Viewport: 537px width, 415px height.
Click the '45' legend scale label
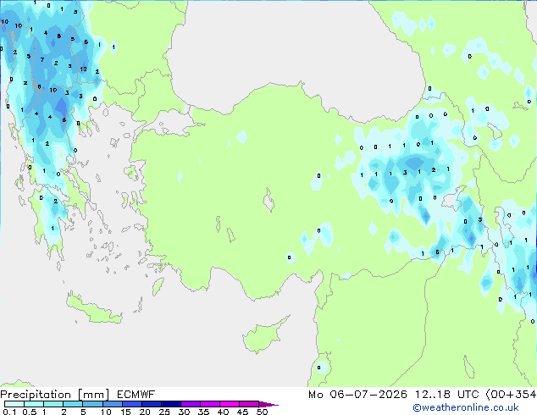(242, 412)
